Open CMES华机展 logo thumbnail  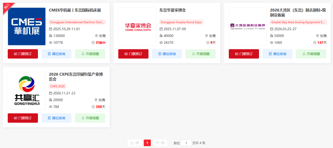pyautogui.click(x=27, y=27)
